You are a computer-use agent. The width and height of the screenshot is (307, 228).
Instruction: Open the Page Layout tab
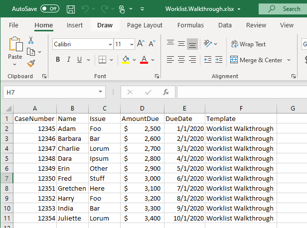[145, 25]
